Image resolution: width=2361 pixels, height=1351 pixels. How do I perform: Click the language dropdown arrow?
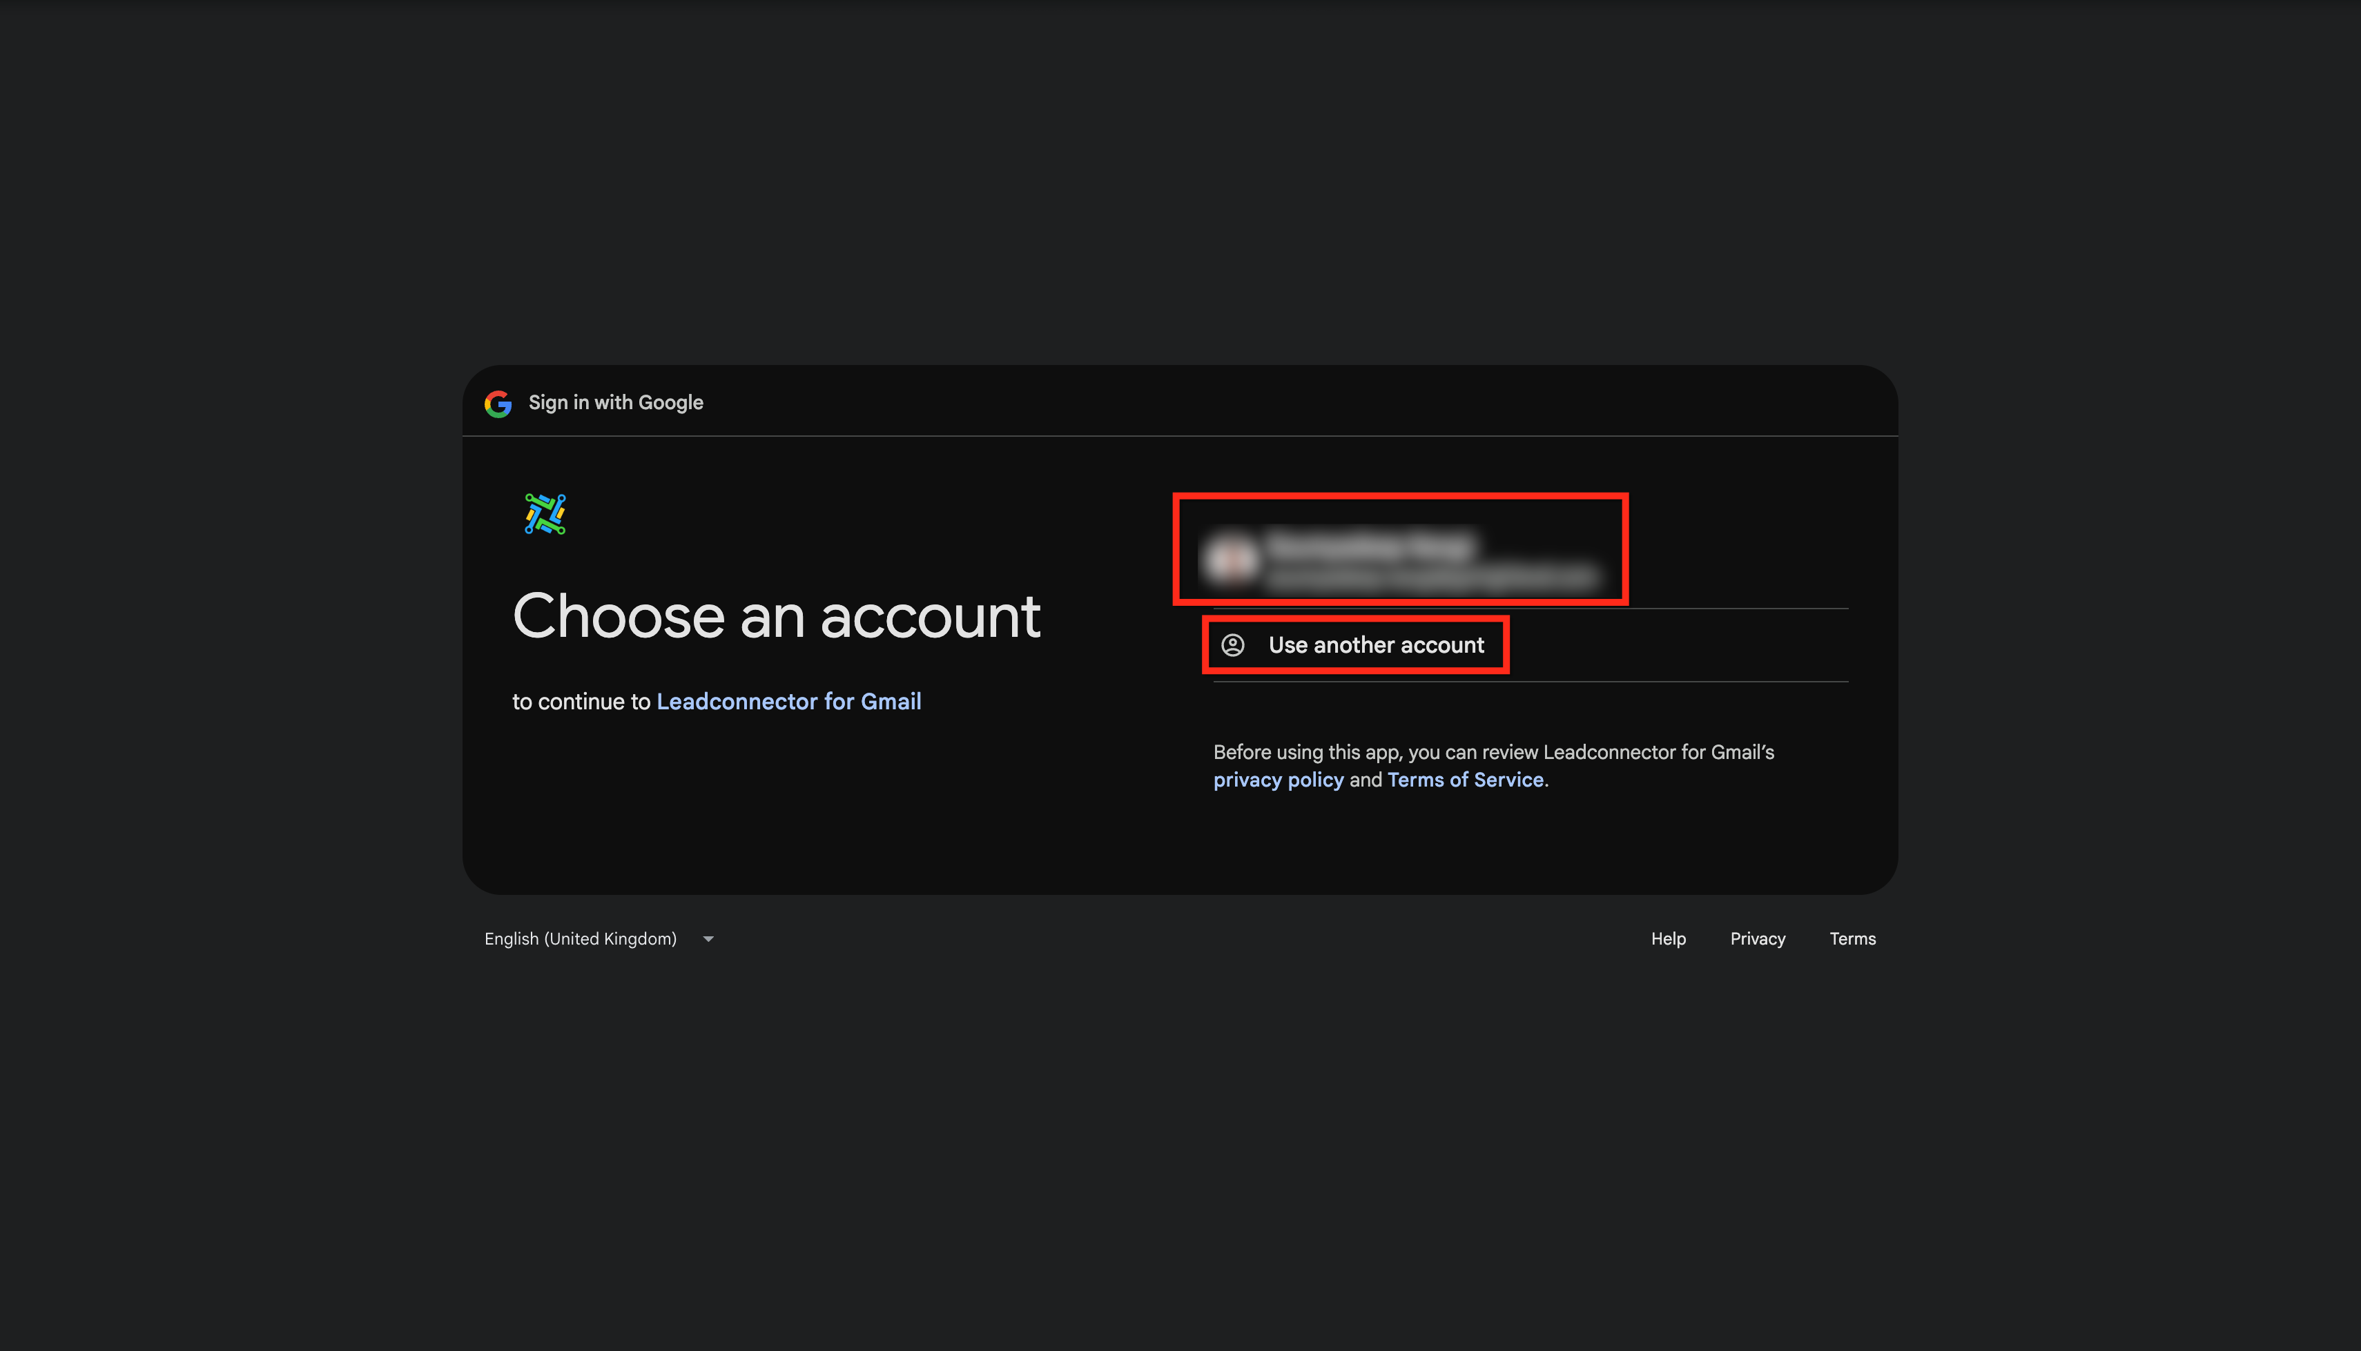click(x=708, y=939)
